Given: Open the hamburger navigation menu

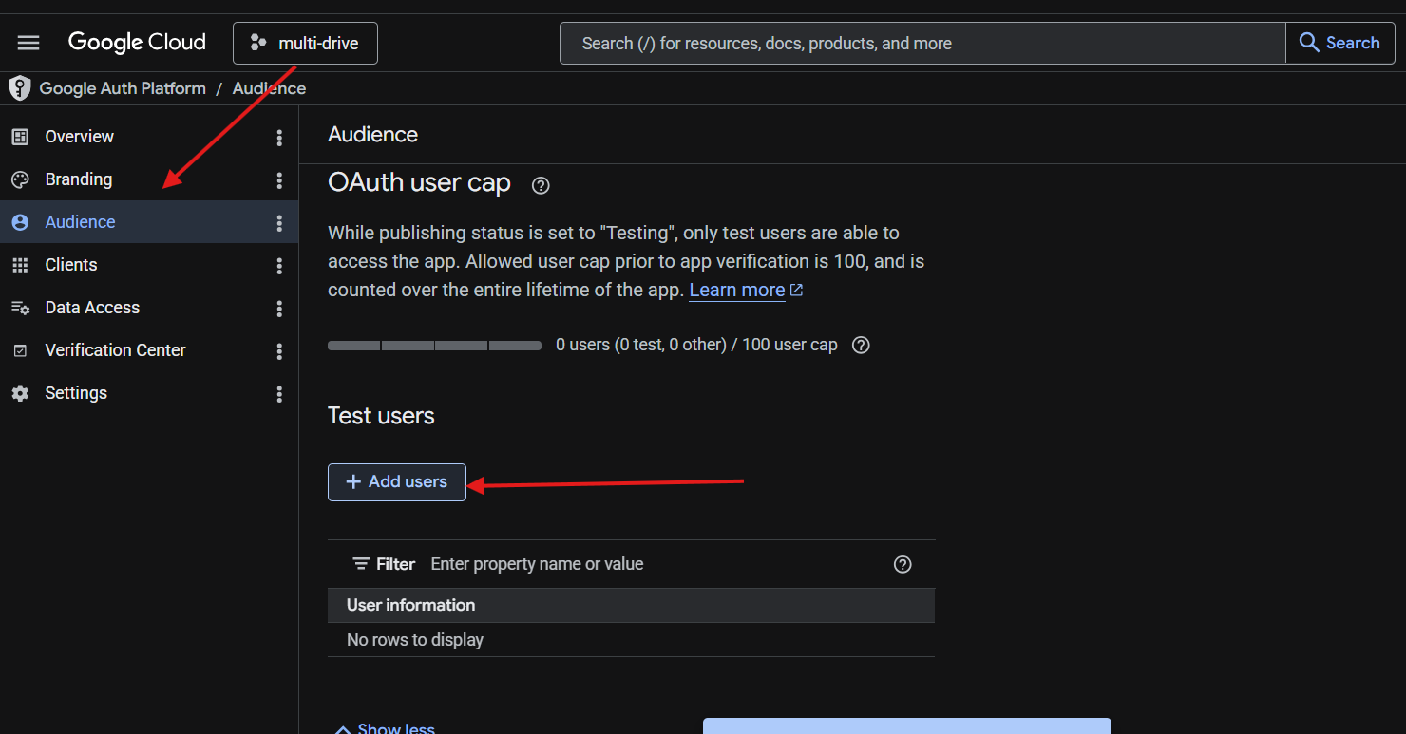Looking at the screenshot, I should click(28, 43).
